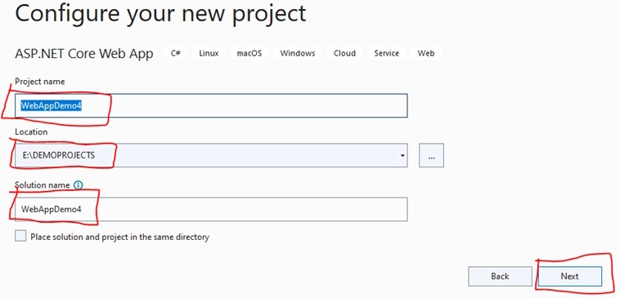Click the Solution name label
Screen dimensions: 620x298
coord(43,185)
